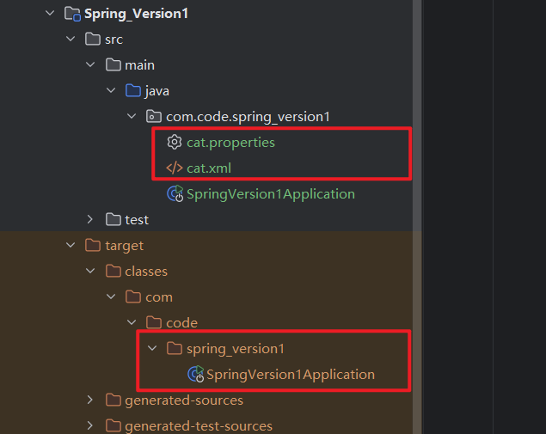Screen dimensions: 546x434
Task: Select the generated-test-sources folder label
Action: tap(199, 426)
